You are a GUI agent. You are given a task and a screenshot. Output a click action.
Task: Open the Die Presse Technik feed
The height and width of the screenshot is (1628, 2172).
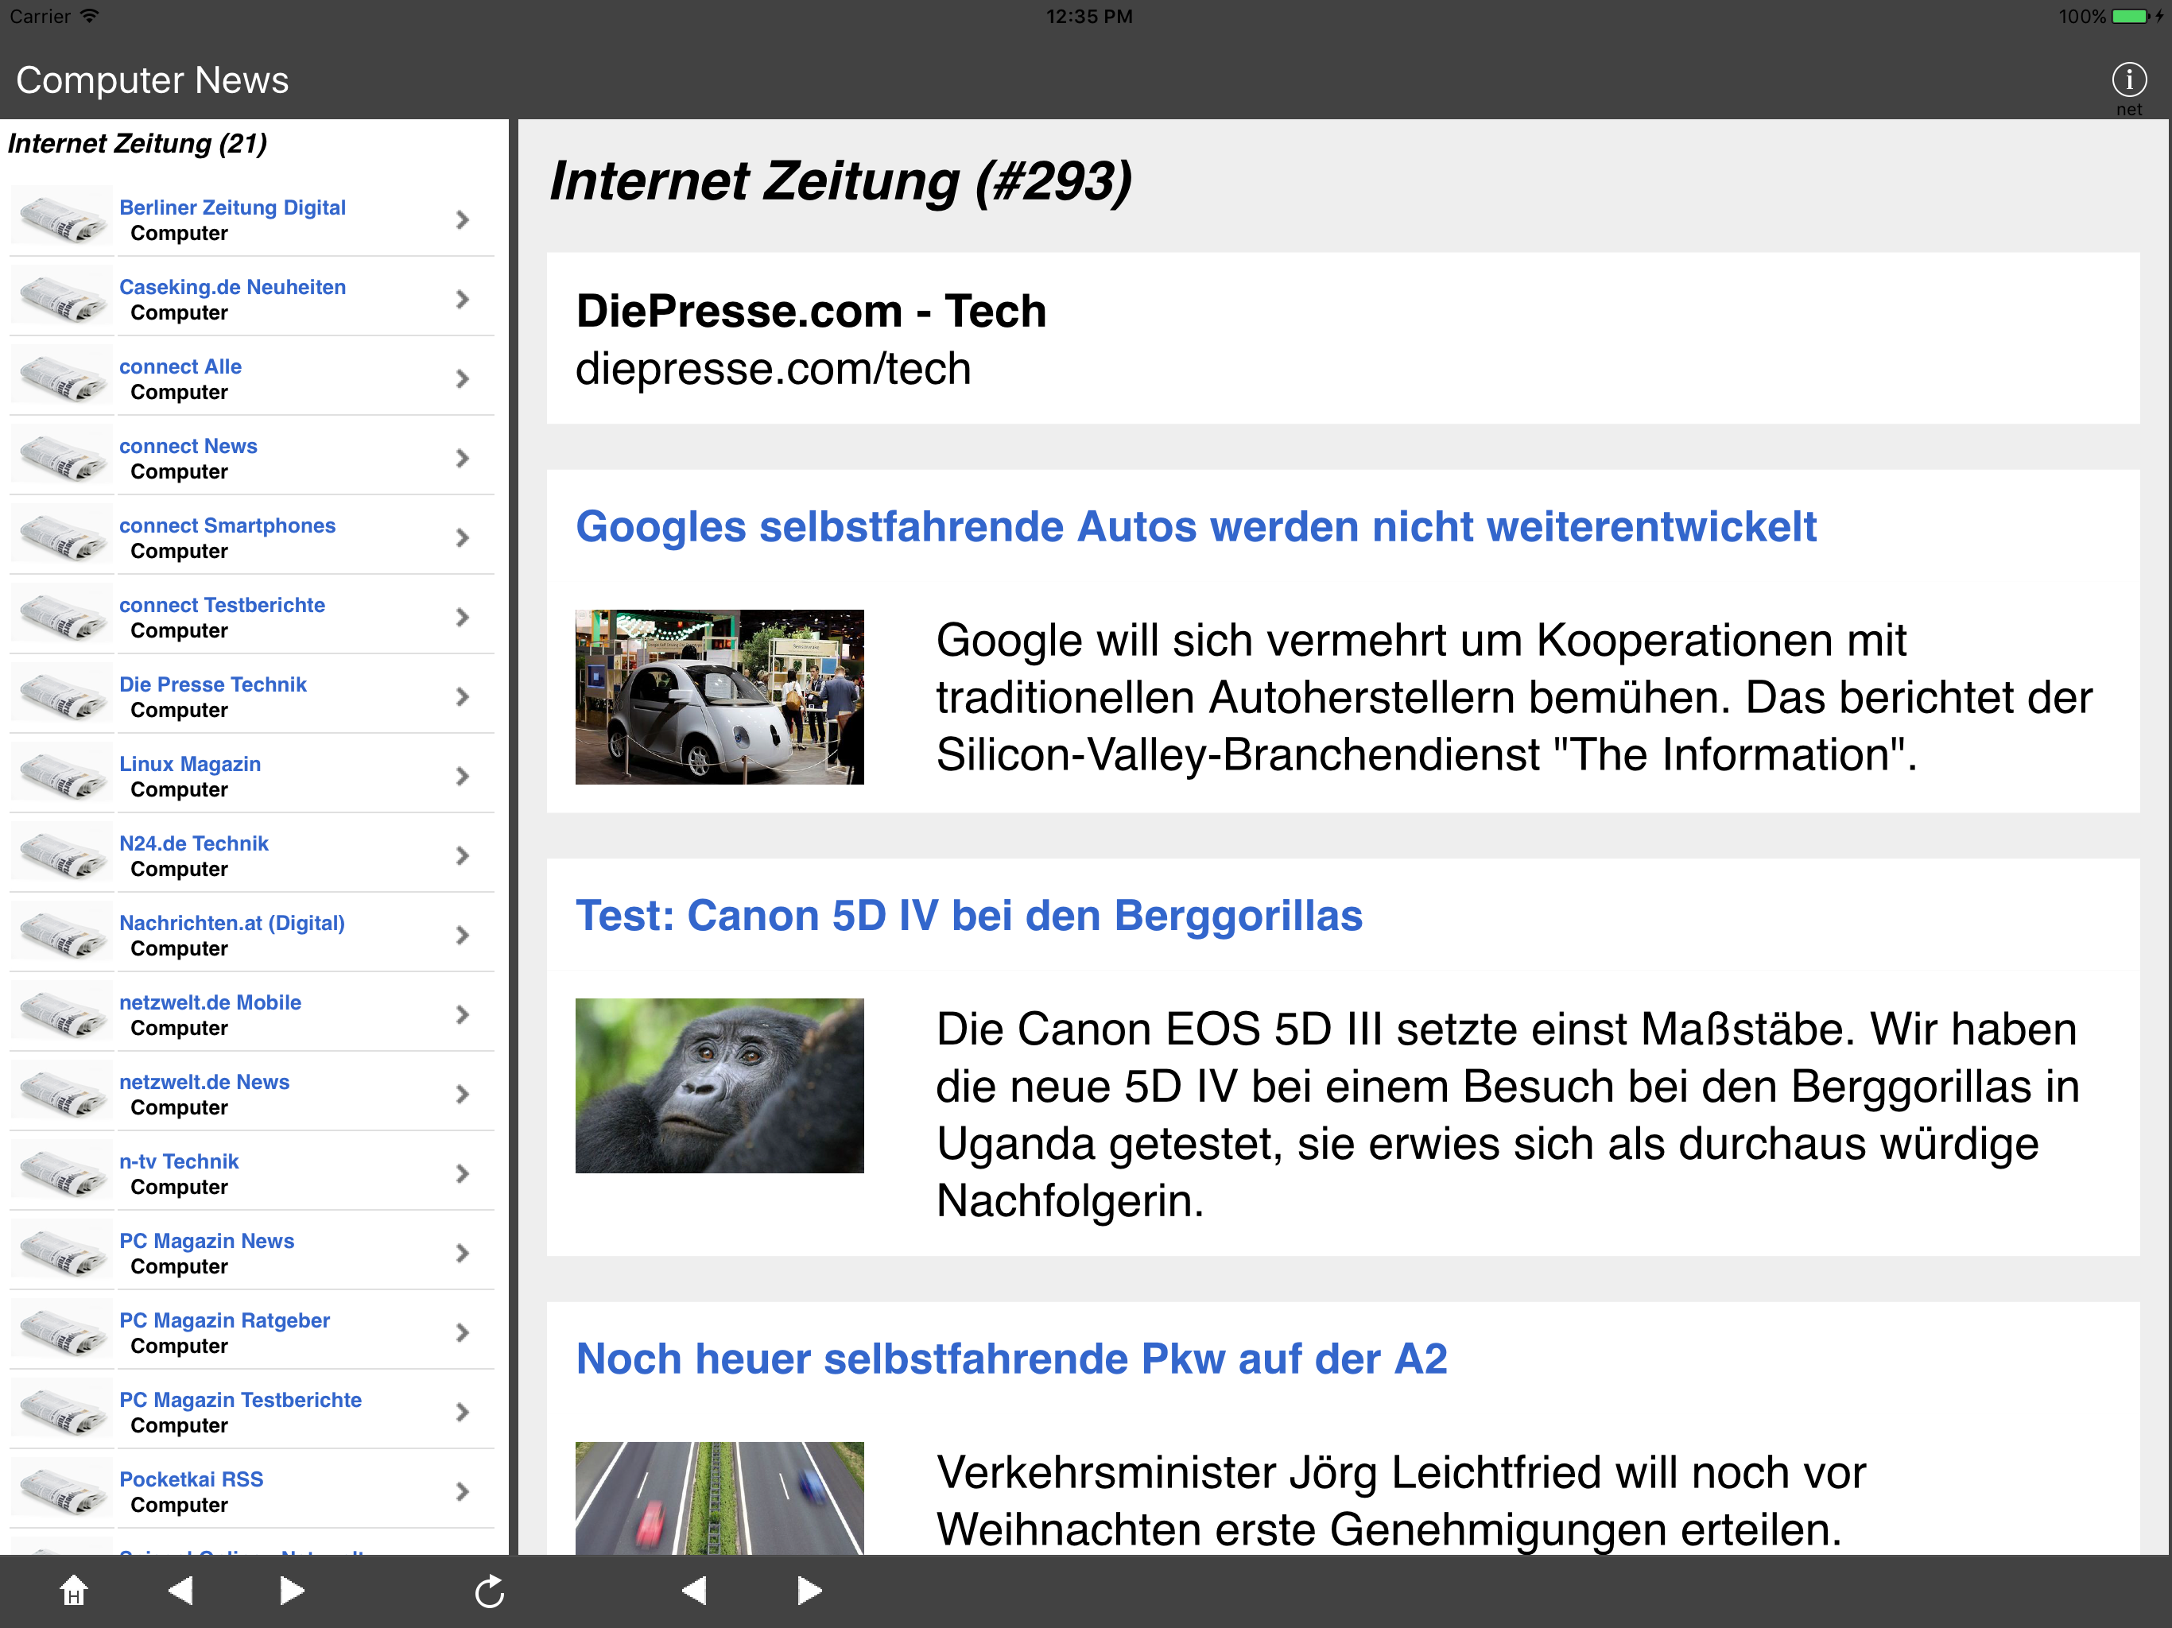tap(213, 684)
